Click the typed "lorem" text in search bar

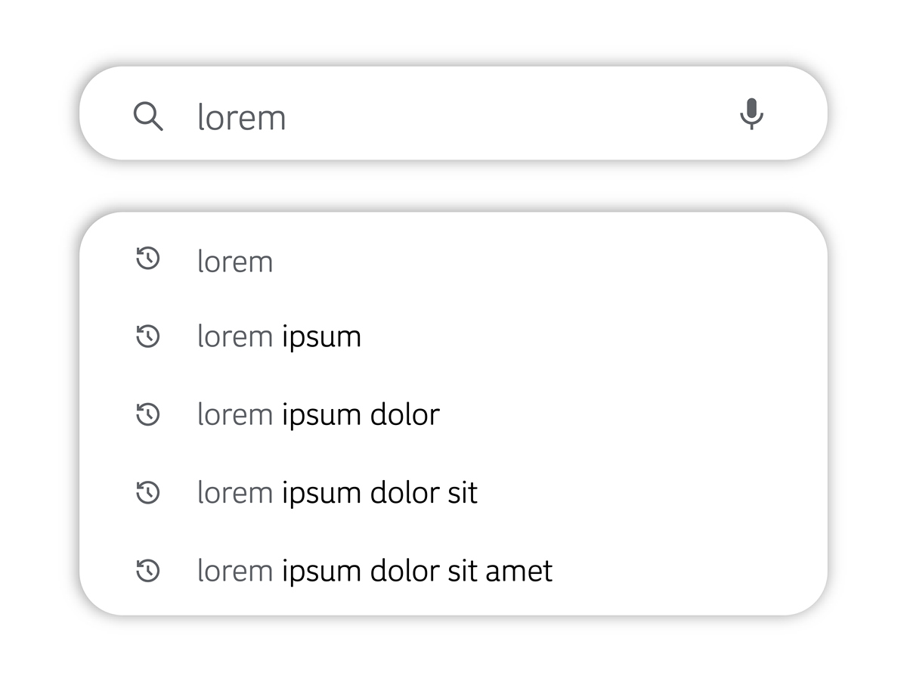[241, 117]
